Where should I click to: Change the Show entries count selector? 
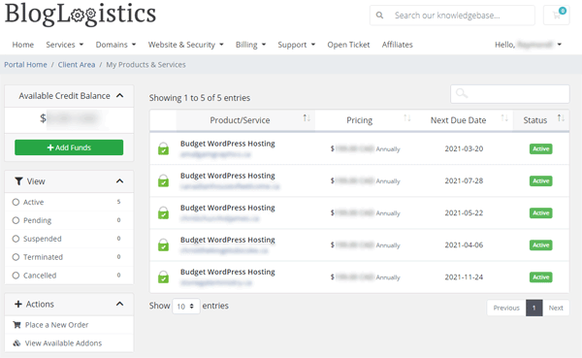pyautogui.click(x=186, y=306)
